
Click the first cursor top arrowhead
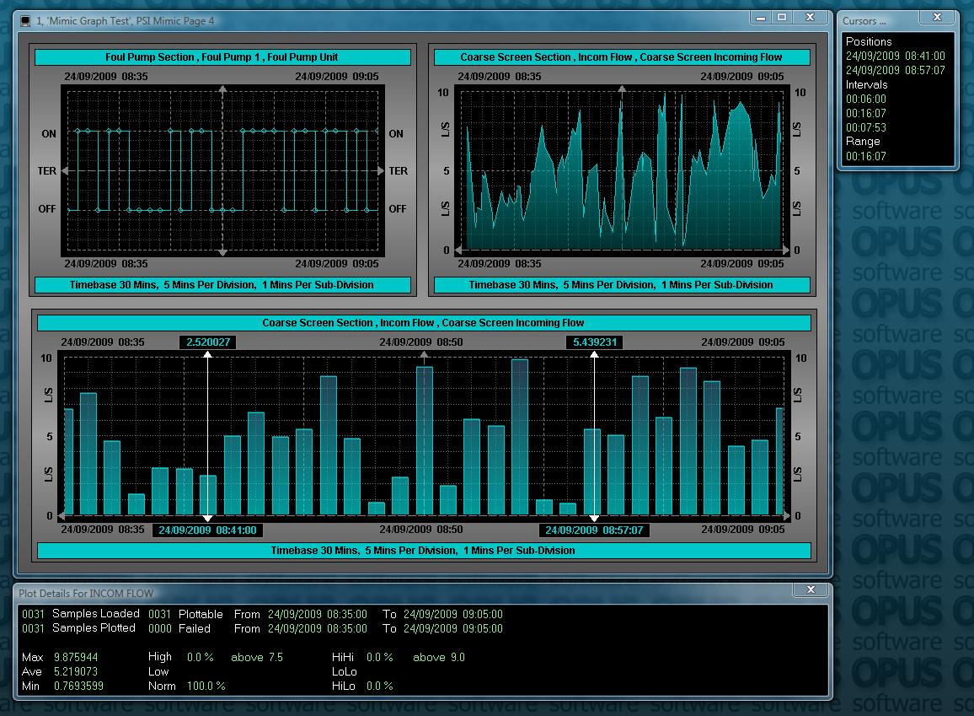click(x=207, y=354)
